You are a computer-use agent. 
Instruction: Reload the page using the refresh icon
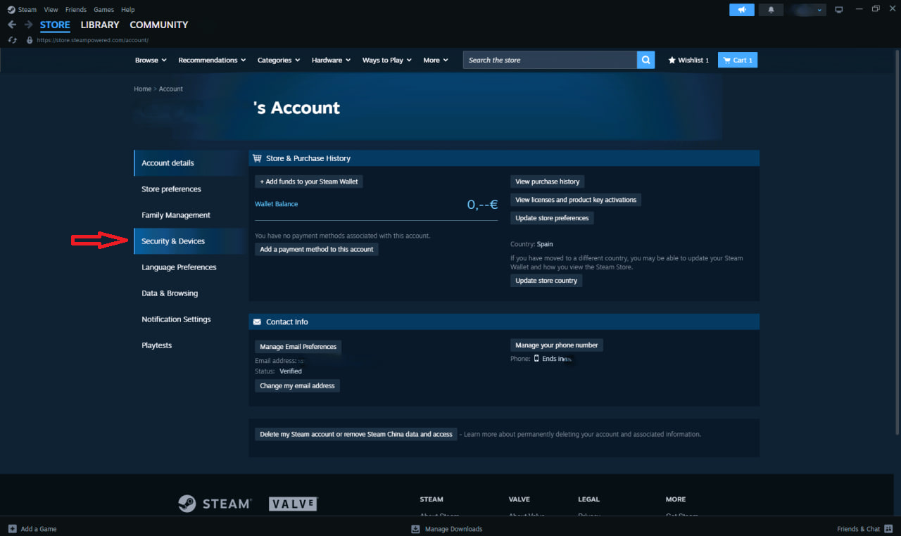tap(13, 40)
